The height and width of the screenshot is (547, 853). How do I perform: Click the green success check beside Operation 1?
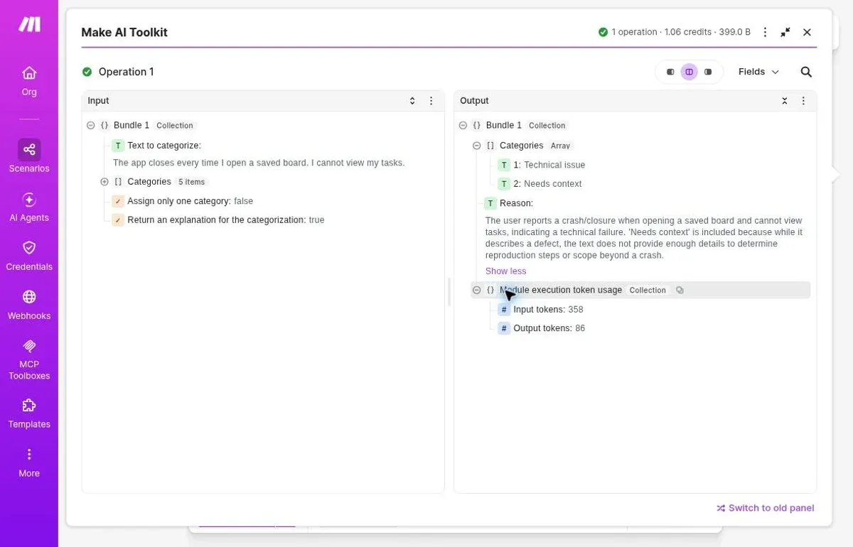(x=87, y=72)
